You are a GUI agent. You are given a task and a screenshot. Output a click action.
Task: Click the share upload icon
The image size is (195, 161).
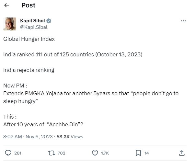[x=182, y=153]
